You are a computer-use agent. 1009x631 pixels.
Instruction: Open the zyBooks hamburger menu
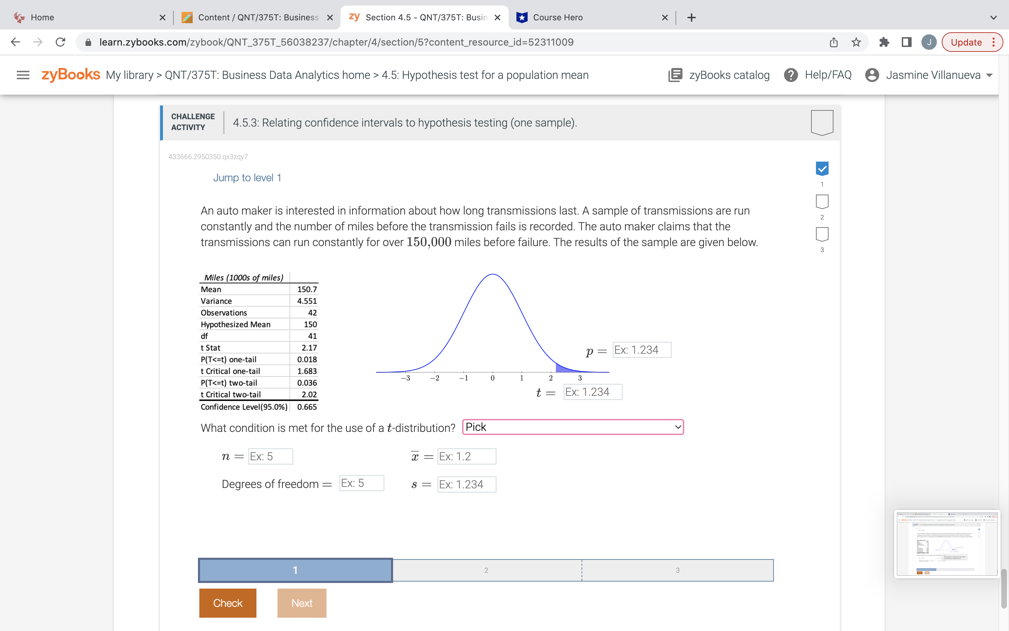[23, 75]
